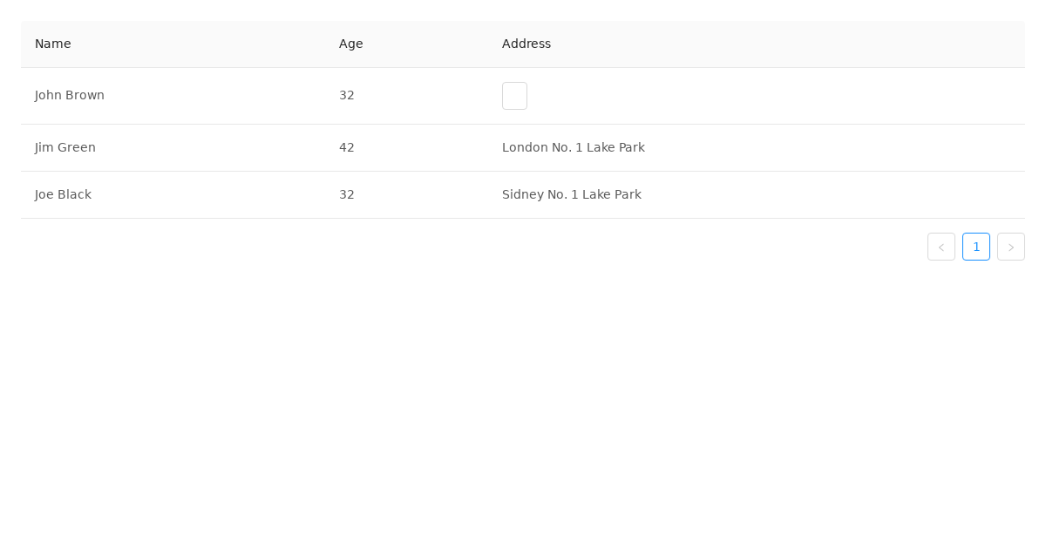Click the empty box in John Brown's address

pos(514,96)
